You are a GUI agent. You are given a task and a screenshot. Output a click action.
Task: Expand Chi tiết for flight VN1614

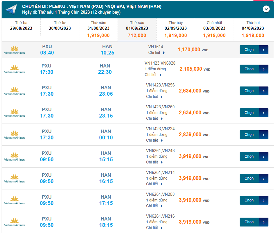156,53
